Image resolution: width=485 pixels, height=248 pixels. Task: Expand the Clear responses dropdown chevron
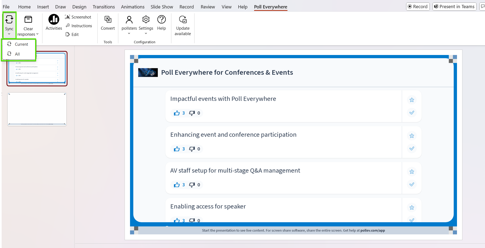37,34
